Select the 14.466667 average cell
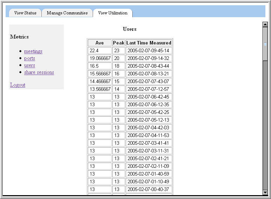The height and width of the screenshot is (199, 271). coord(100,81)
